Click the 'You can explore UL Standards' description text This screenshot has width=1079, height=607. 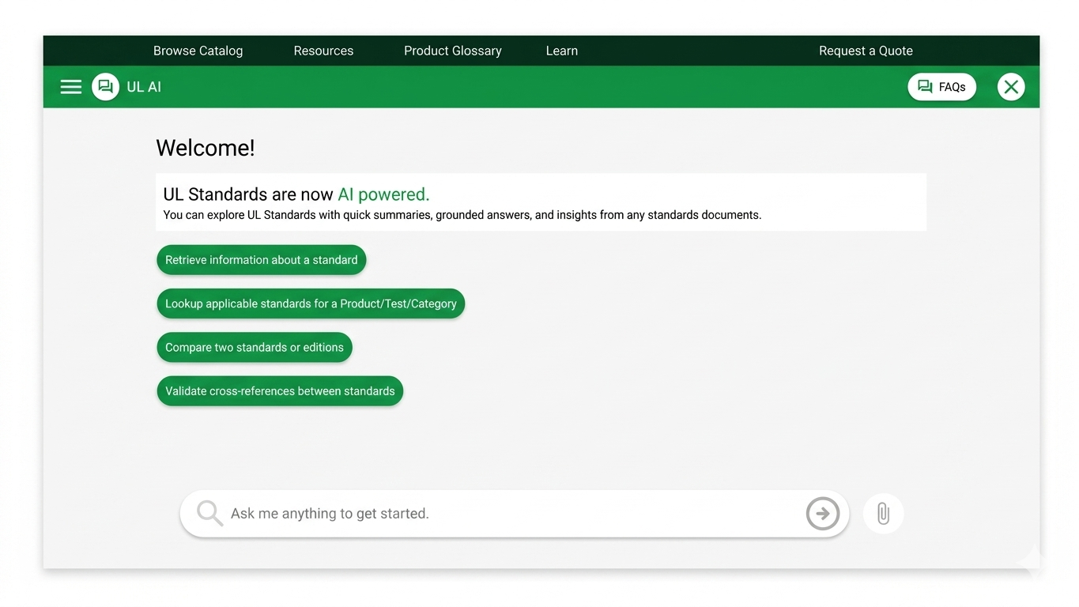(x=462, y=215)
